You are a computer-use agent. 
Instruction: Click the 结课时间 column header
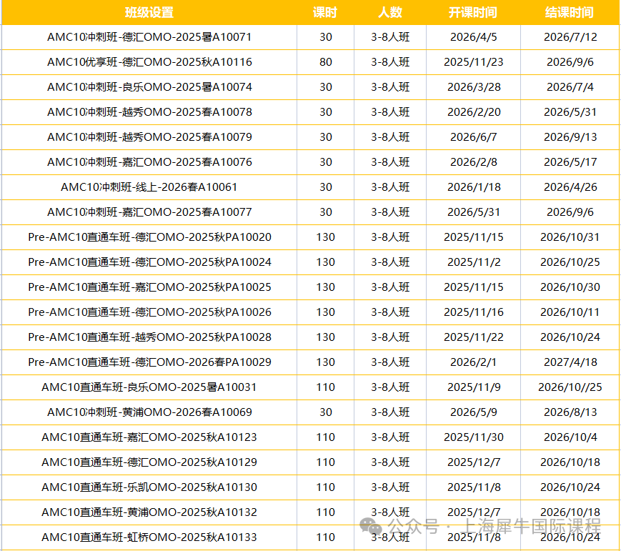[570, 12]
